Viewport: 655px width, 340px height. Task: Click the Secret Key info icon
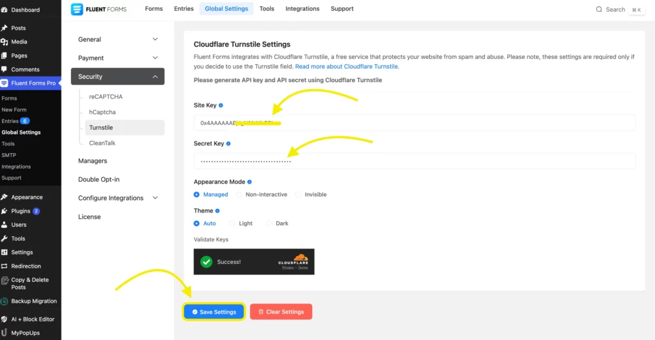(228, 143)
